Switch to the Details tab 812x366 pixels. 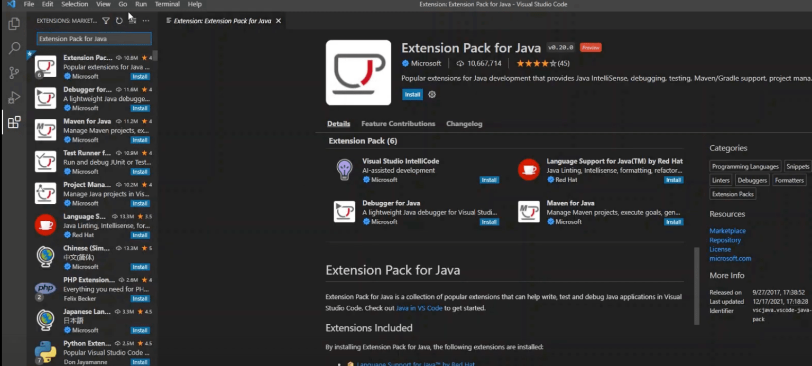(x=338, y=124)
